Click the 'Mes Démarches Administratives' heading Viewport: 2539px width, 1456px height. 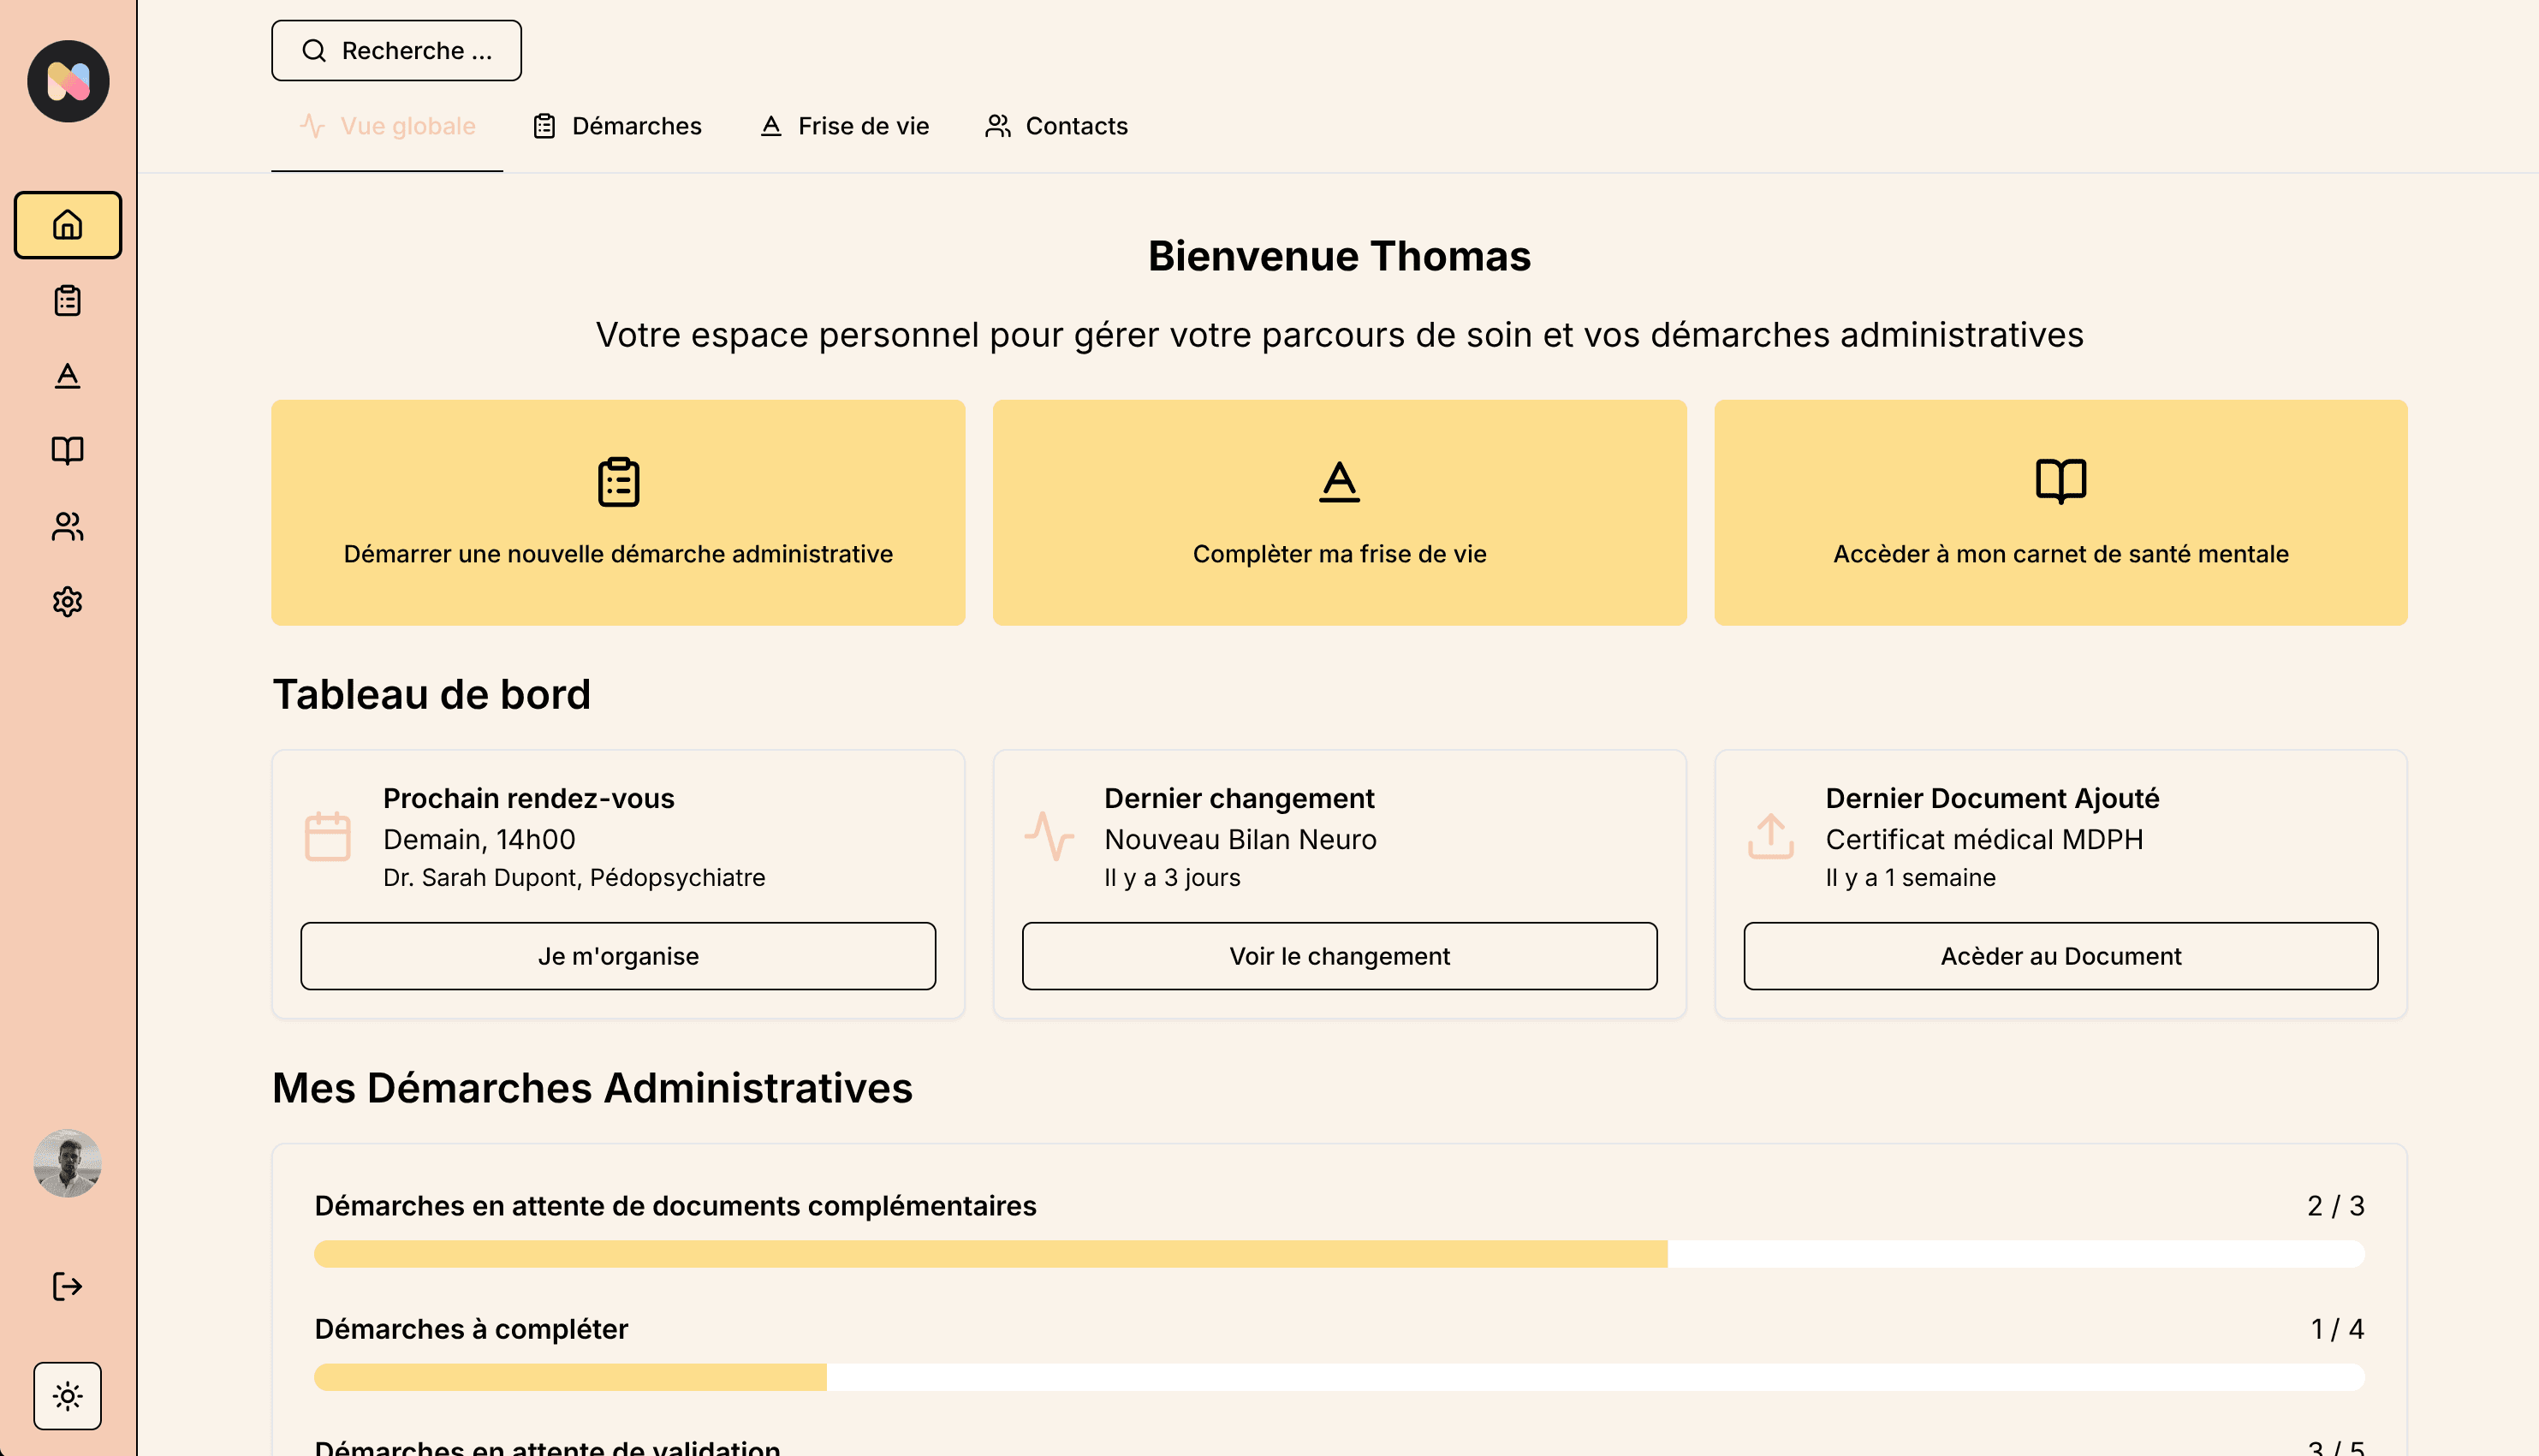[592, 1088]
